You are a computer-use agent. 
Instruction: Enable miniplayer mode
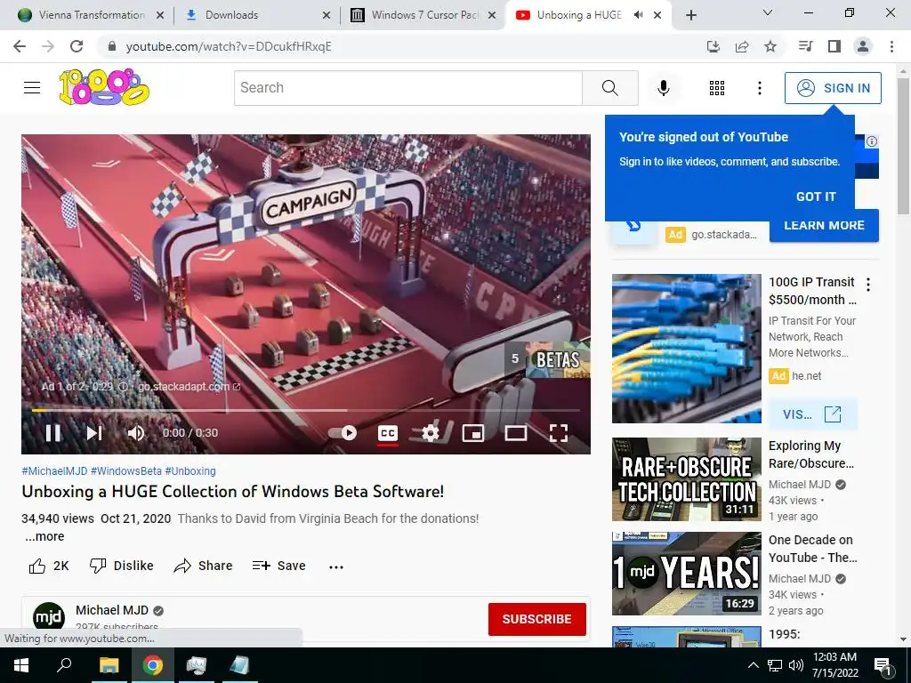click(473, 433)
